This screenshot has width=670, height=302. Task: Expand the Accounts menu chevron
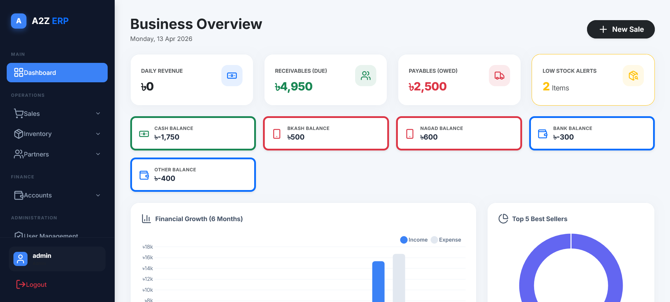pyautogui.click(x=98, y=195)
